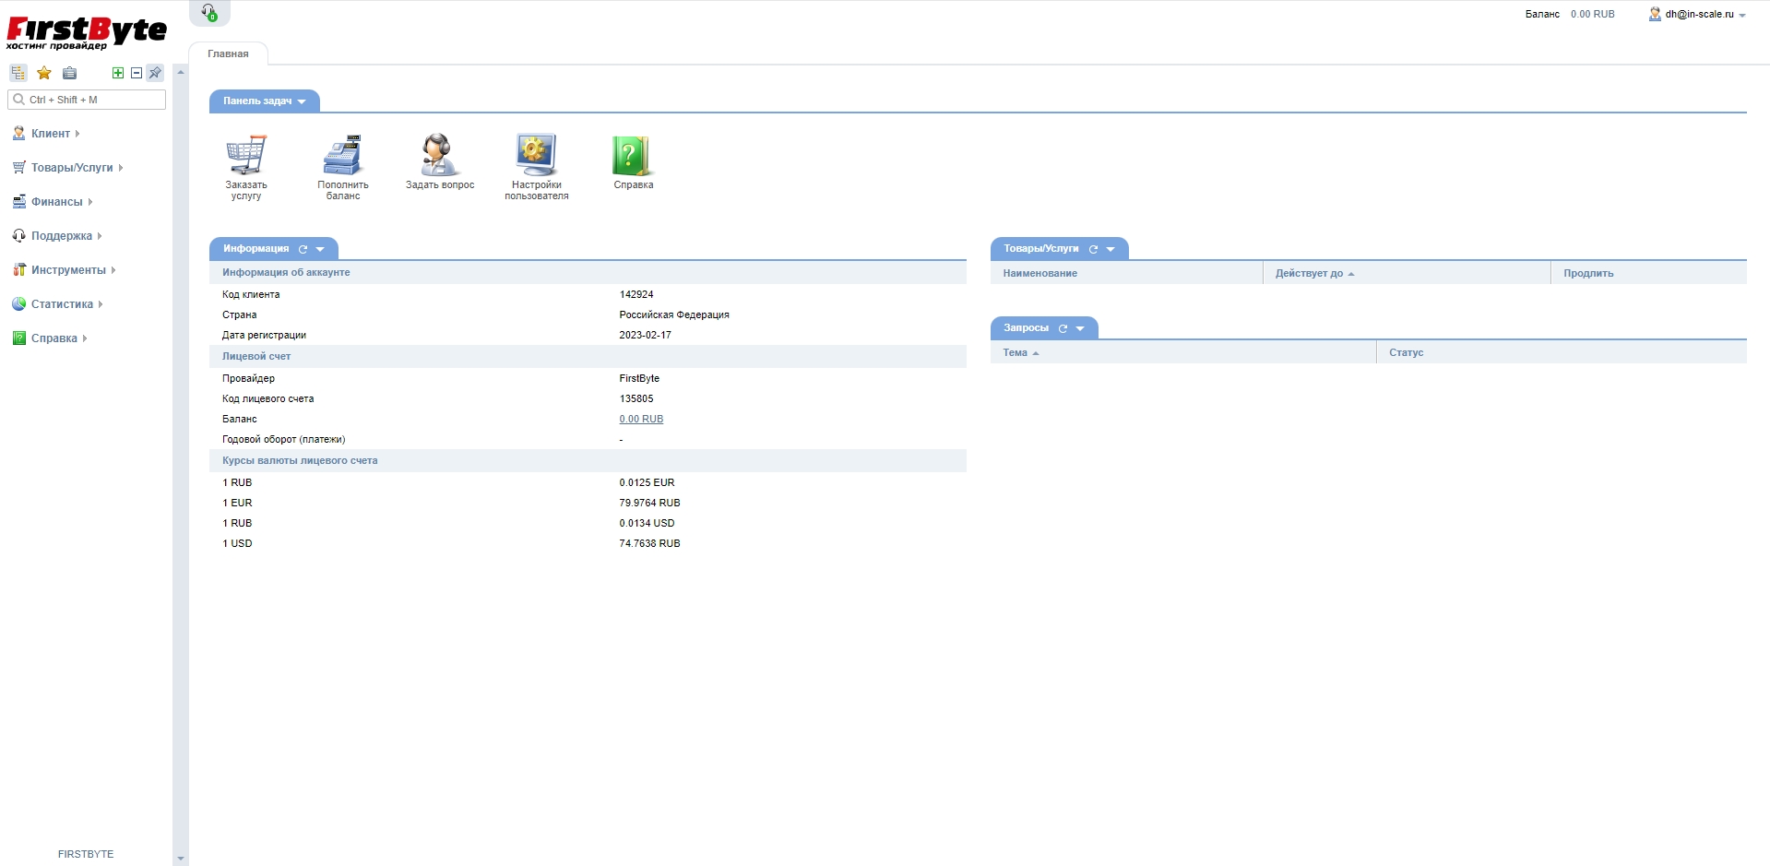Click the Лицевой счет section header
Screen dimensions: 1770x866
pos(588,356)
